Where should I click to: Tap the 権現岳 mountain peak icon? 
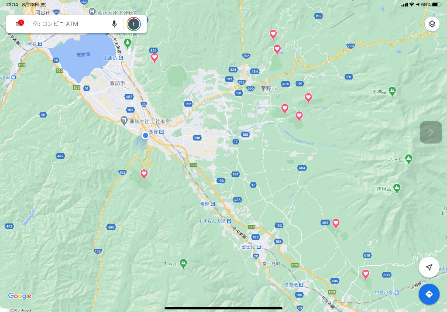pyautogui.click(x=396, y=187)
